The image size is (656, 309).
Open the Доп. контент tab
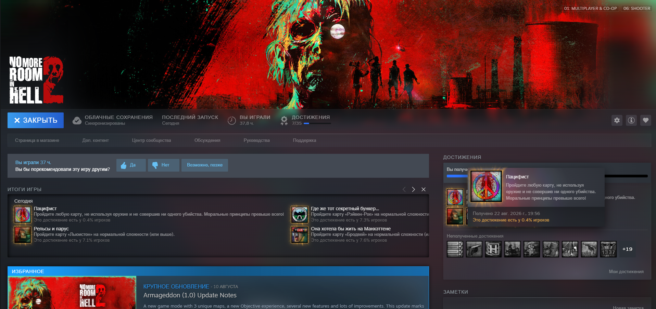click(96, 140)
